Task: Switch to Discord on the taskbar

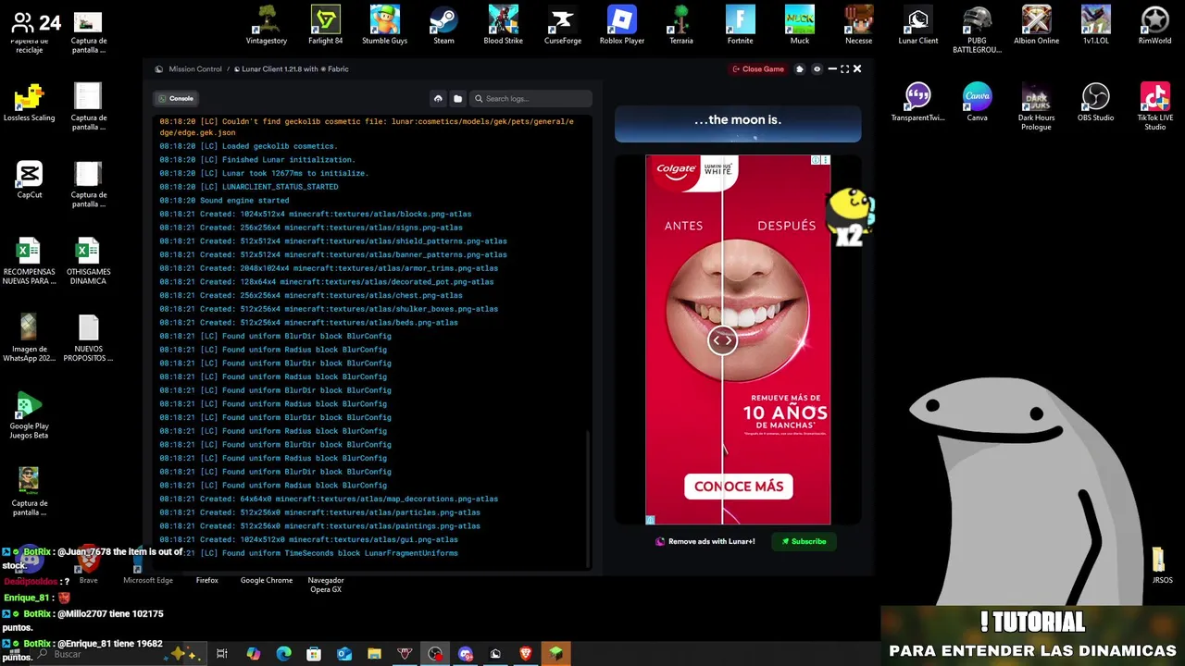Action: (x=466, y=654)
